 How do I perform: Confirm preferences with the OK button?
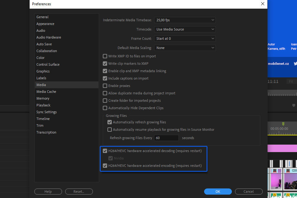218,192
